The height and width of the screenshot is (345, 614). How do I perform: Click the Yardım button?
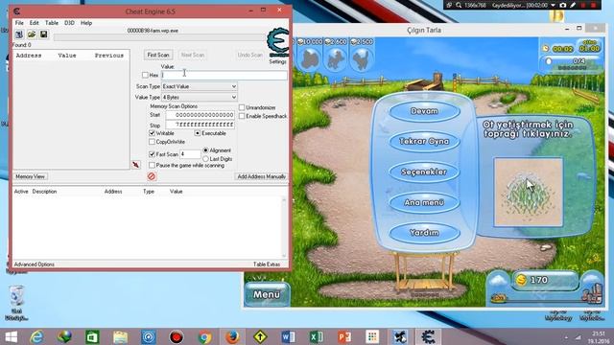tap(424, 232)
